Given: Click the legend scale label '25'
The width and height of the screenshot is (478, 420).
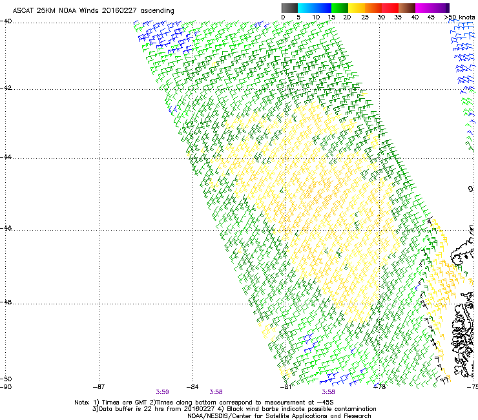Looking at the screenshot, I should click(365, 17).
